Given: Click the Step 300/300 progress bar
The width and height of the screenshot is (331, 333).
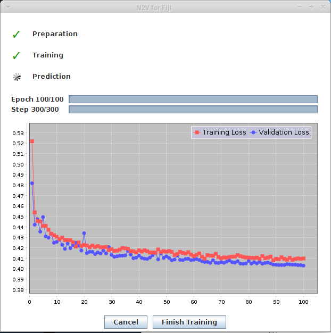Looking at the screenshot, I should point(193,110).
